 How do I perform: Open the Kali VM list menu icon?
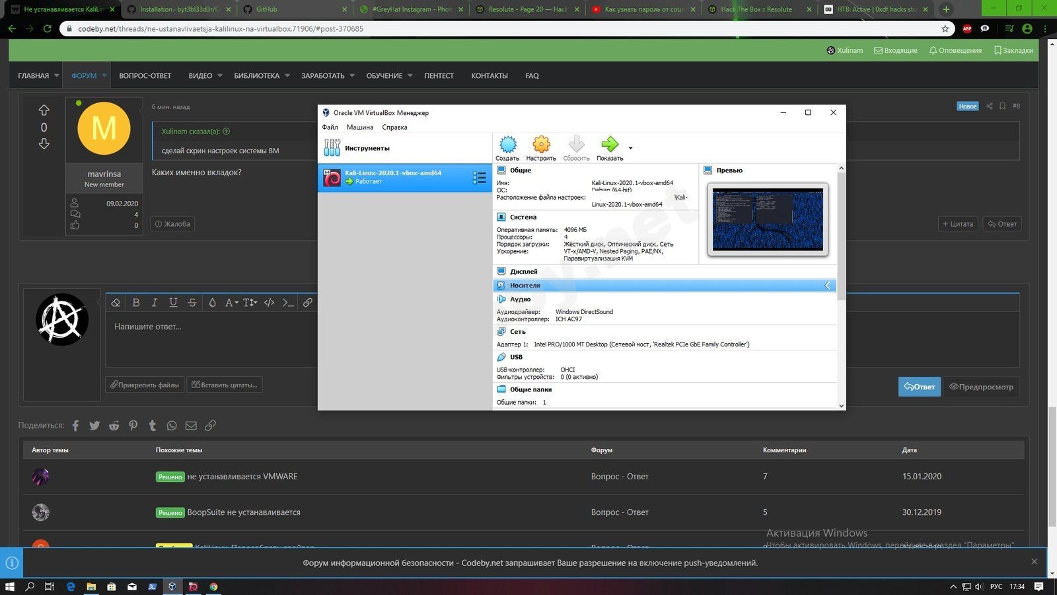pyautogui.click(x=480, y=177)
